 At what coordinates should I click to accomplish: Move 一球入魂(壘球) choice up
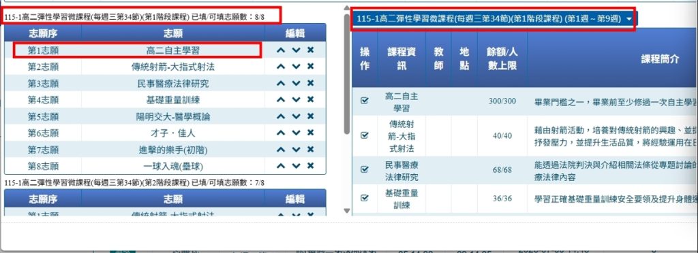(x=280, y=166)
